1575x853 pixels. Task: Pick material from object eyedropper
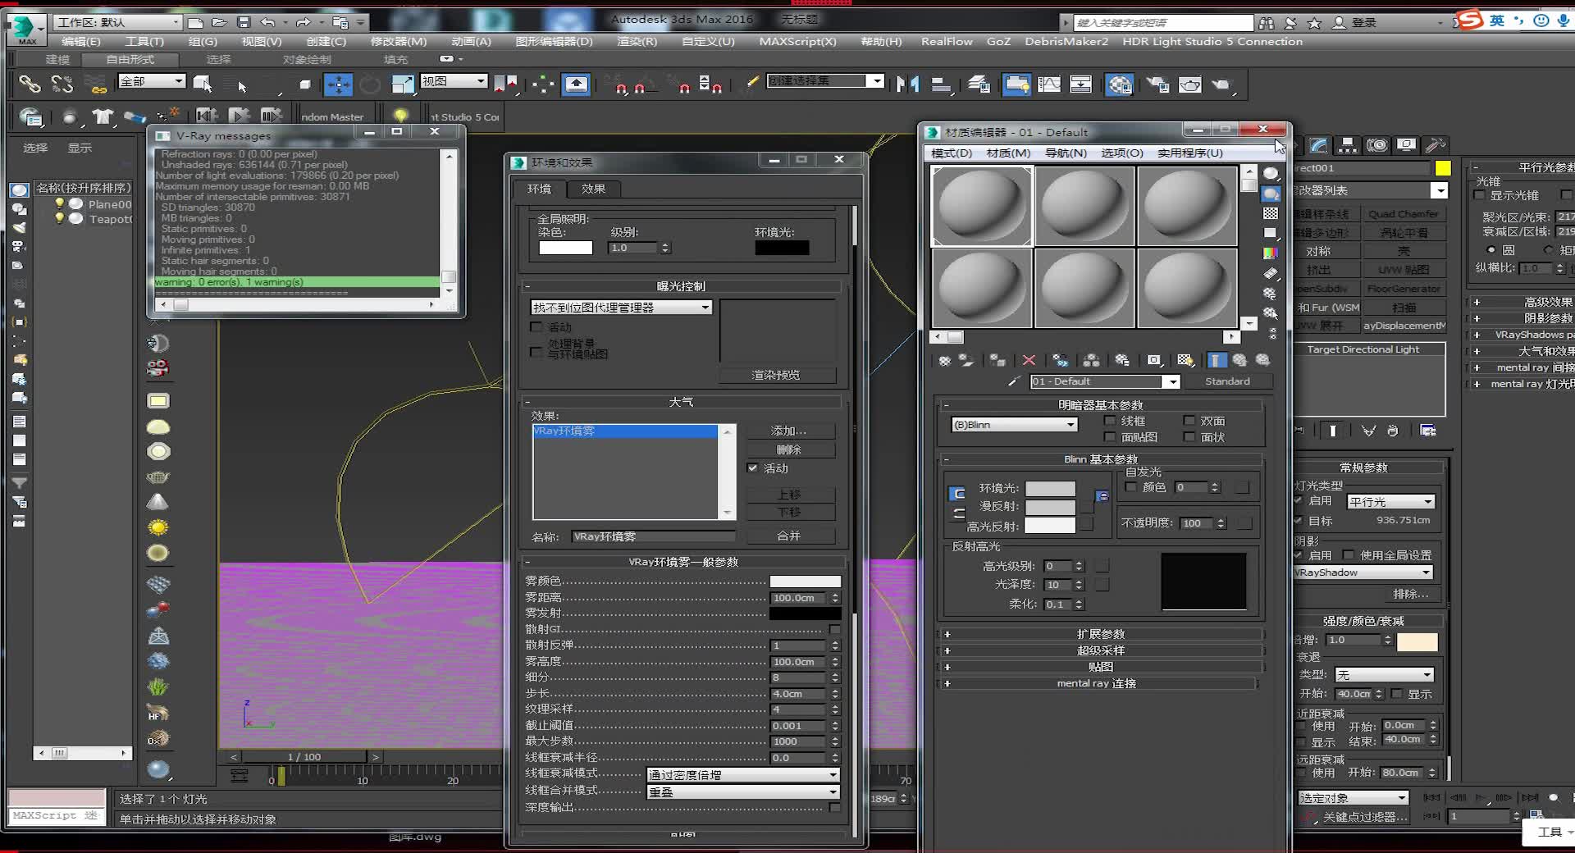pos(1013,381)
